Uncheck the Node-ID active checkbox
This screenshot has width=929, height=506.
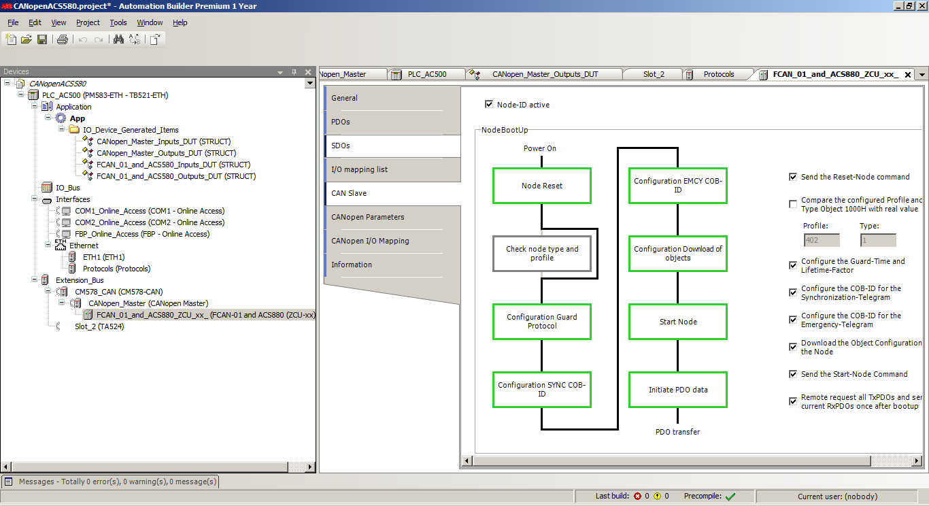488,105
